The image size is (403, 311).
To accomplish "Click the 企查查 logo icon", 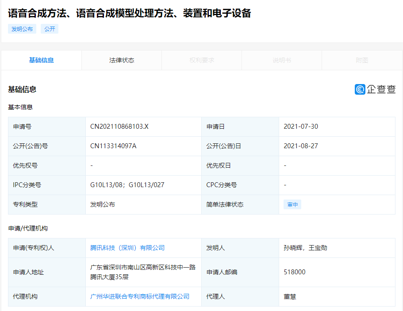I will pos(360,89).
